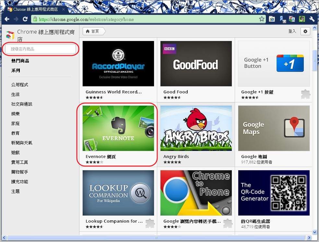Screen dimensions: 319x242
Task: Open the 新聞與天氣 category
Action: (22, 143)
